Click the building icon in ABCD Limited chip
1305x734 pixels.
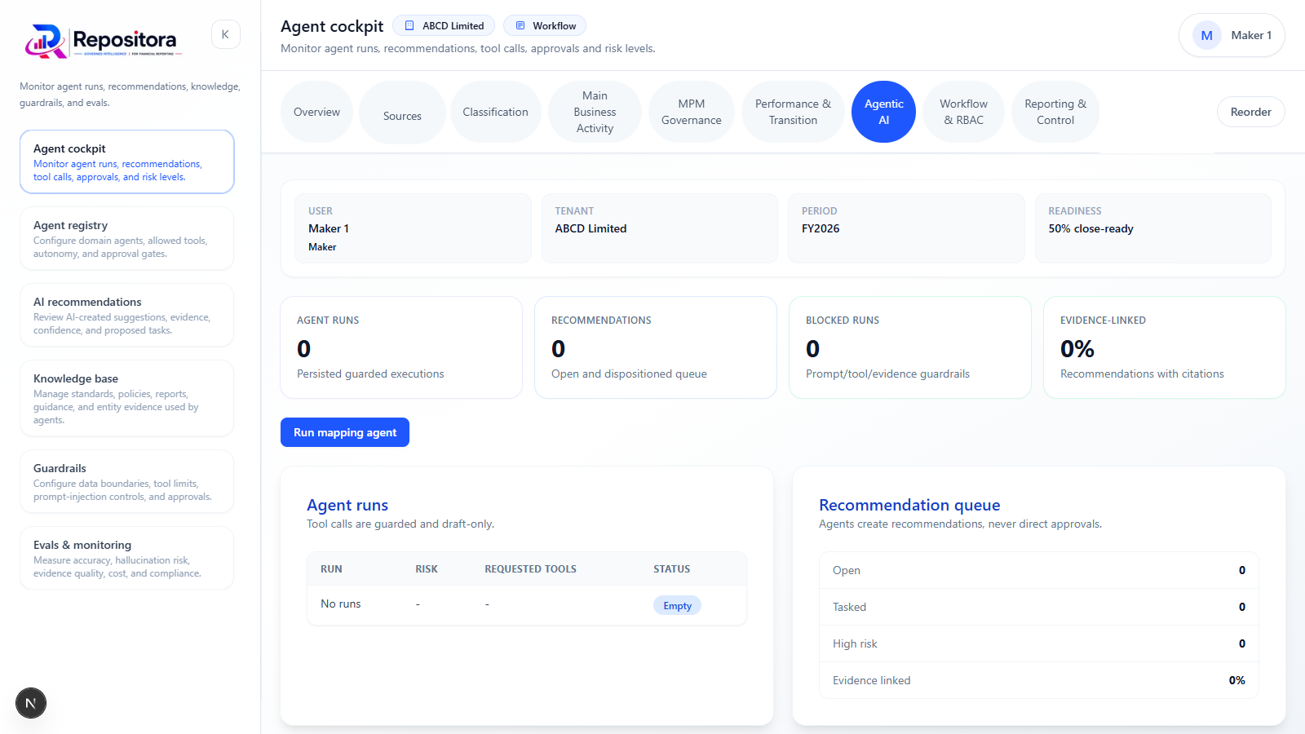[410, 25]
